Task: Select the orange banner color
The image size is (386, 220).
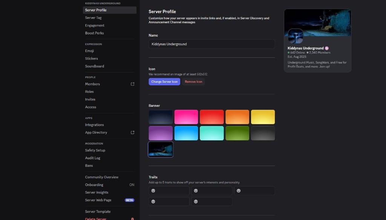Action: [237, 117]
